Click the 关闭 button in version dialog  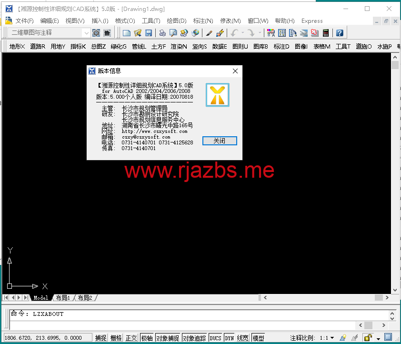[x=219, y=141]
